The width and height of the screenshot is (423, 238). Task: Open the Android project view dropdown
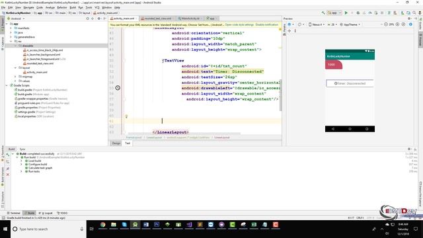pos(16,19)
